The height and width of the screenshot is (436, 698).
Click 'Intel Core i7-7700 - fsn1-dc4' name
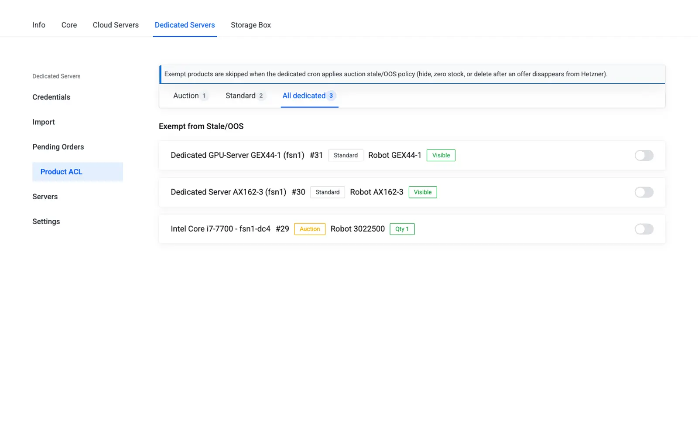pos(220,229)
